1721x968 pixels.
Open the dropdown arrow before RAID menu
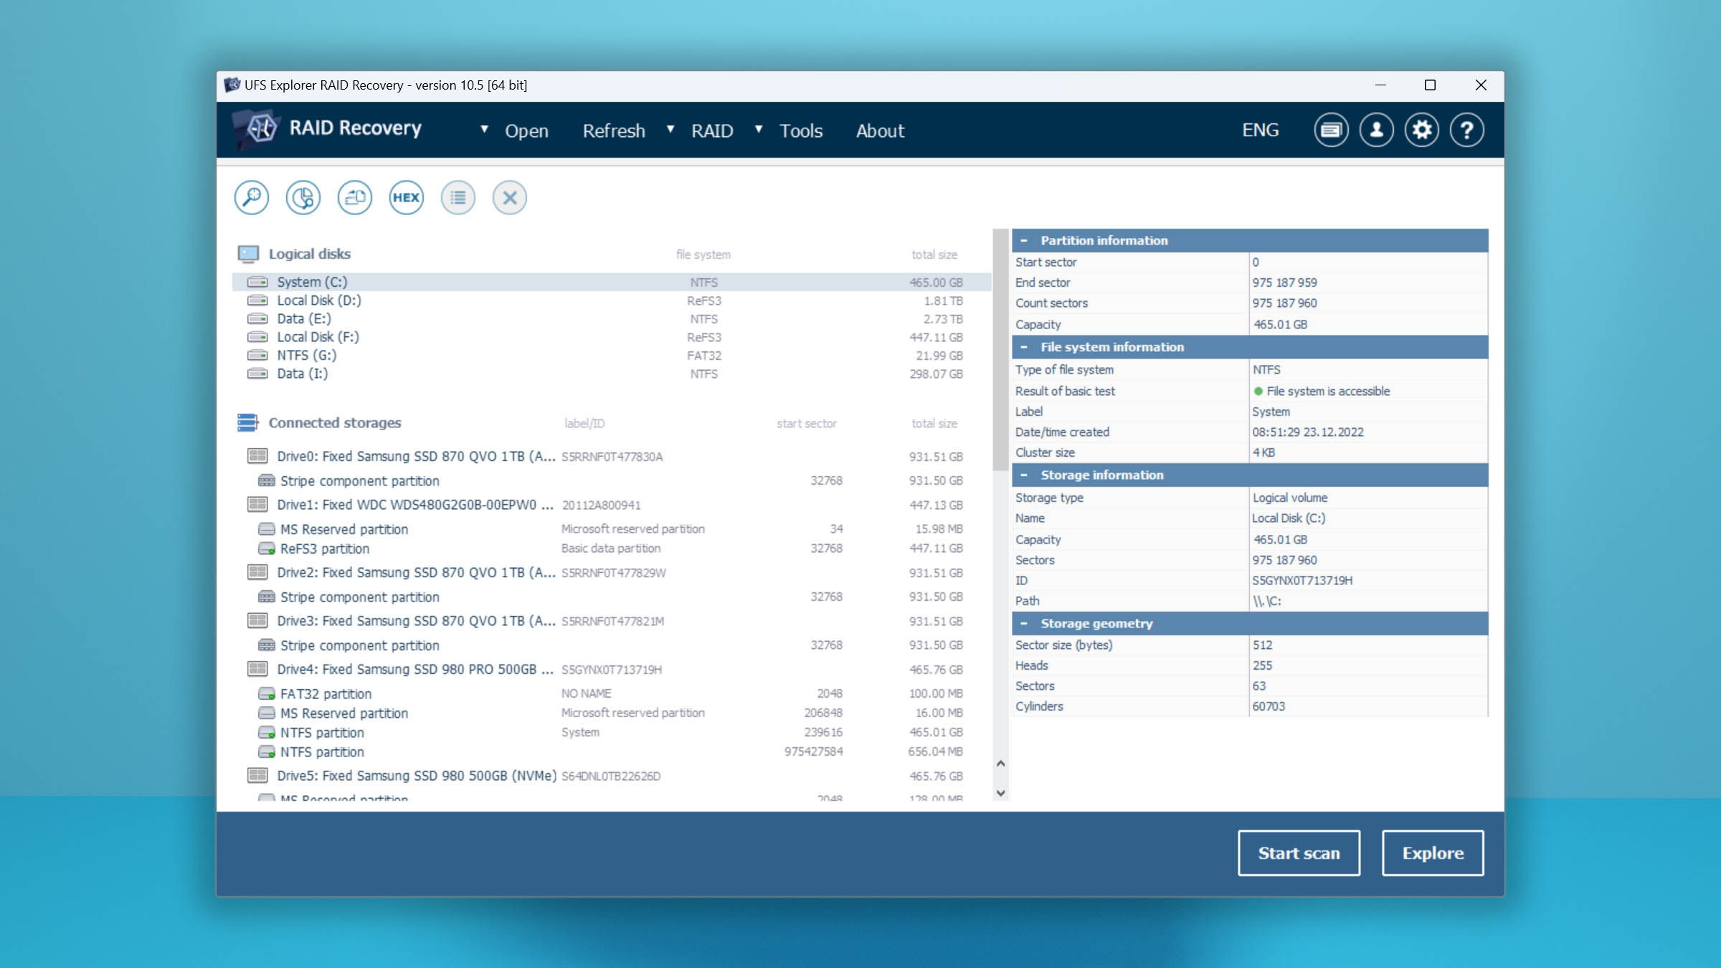(670, 129)
